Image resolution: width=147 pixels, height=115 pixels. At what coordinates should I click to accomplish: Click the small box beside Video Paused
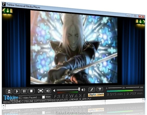coord(20,98)
